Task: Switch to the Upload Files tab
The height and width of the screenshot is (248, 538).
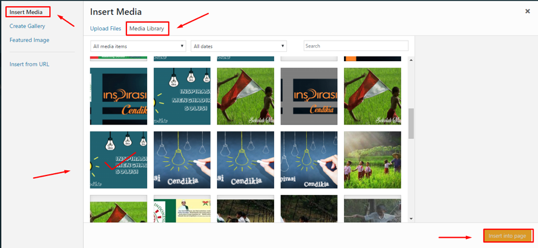Action: (x=106, y=29)
